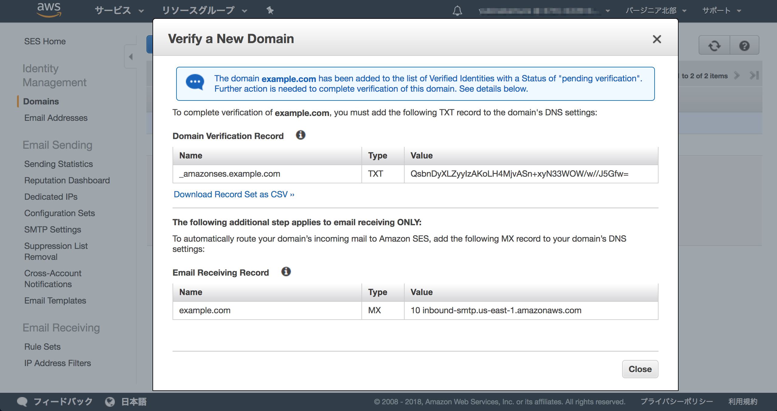Select the inbound-smtp MX value cell
This screenshot has height=411, width=777.
pyautogui.click(x=531, y=311)
